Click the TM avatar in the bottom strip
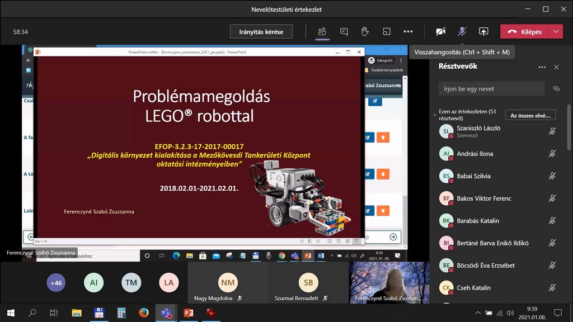This screenshot has width=573, height=322. [131, 282]
